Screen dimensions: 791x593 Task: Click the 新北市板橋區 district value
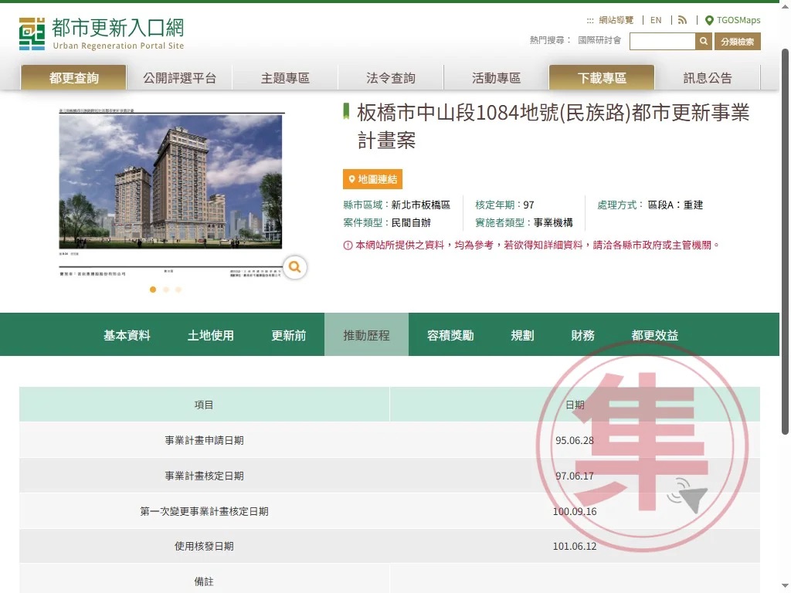421,205
